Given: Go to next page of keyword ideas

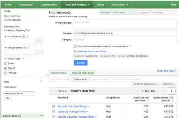Looking at the screenshot, I should [172, 91].
